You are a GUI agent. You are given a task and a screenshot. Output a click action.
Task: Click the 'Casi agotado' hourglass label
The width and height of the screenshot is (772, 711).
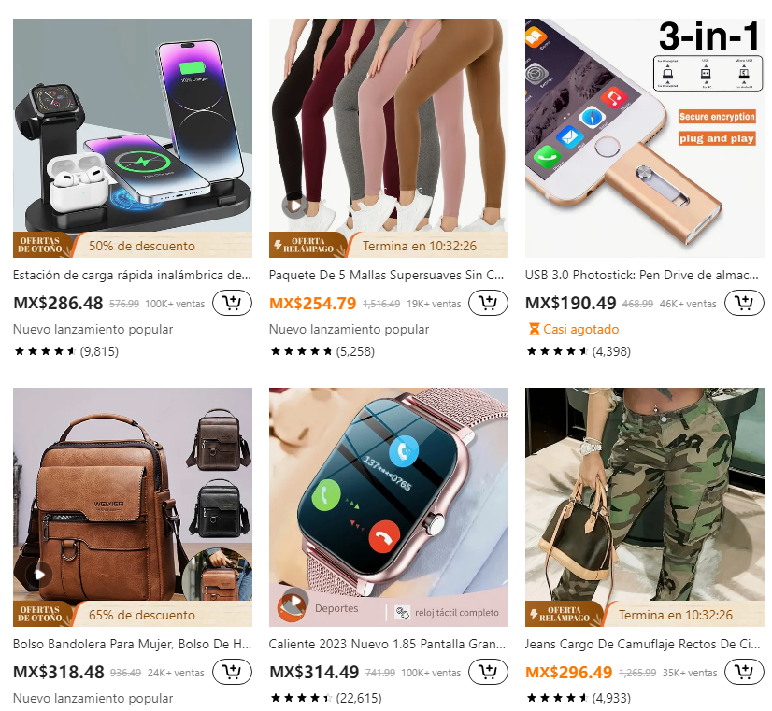[574, 329]
